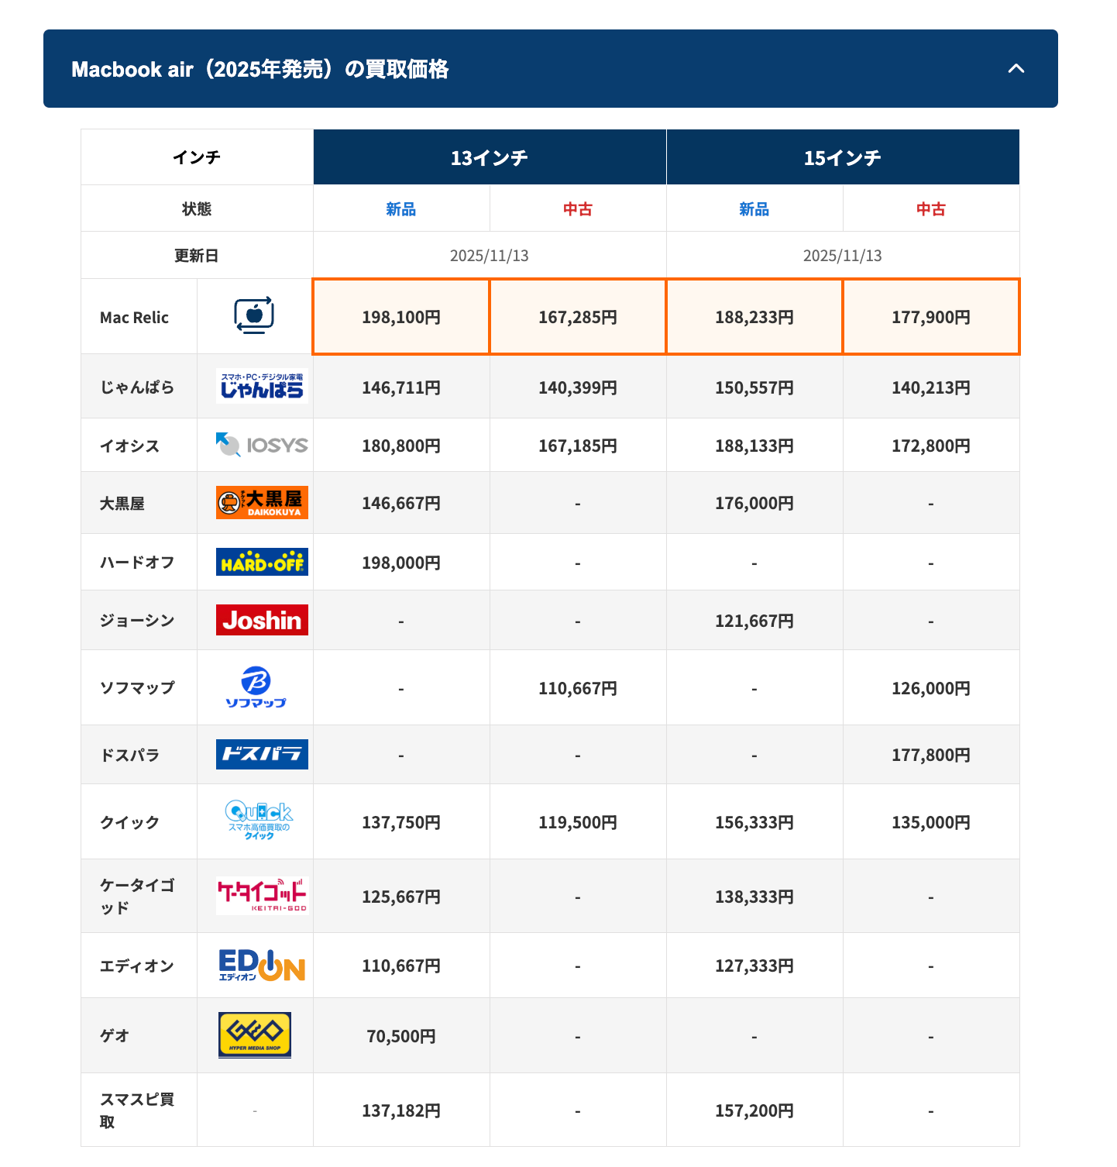Viewport: 1117px width, 1167px height.
Task: Click the 121,667円 price for ジョーシン
Action: pos(754,621)
